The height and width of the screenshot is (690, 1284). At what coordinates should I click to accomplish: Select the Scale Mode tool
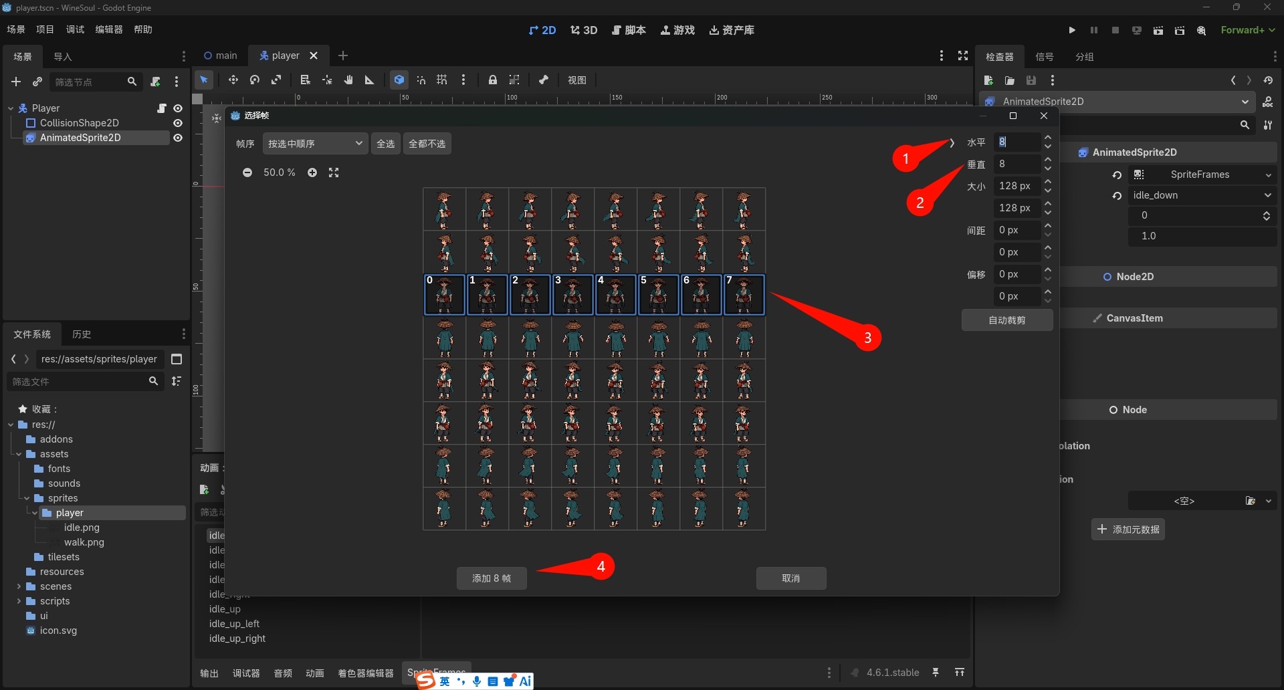click(x=276, y=80)
